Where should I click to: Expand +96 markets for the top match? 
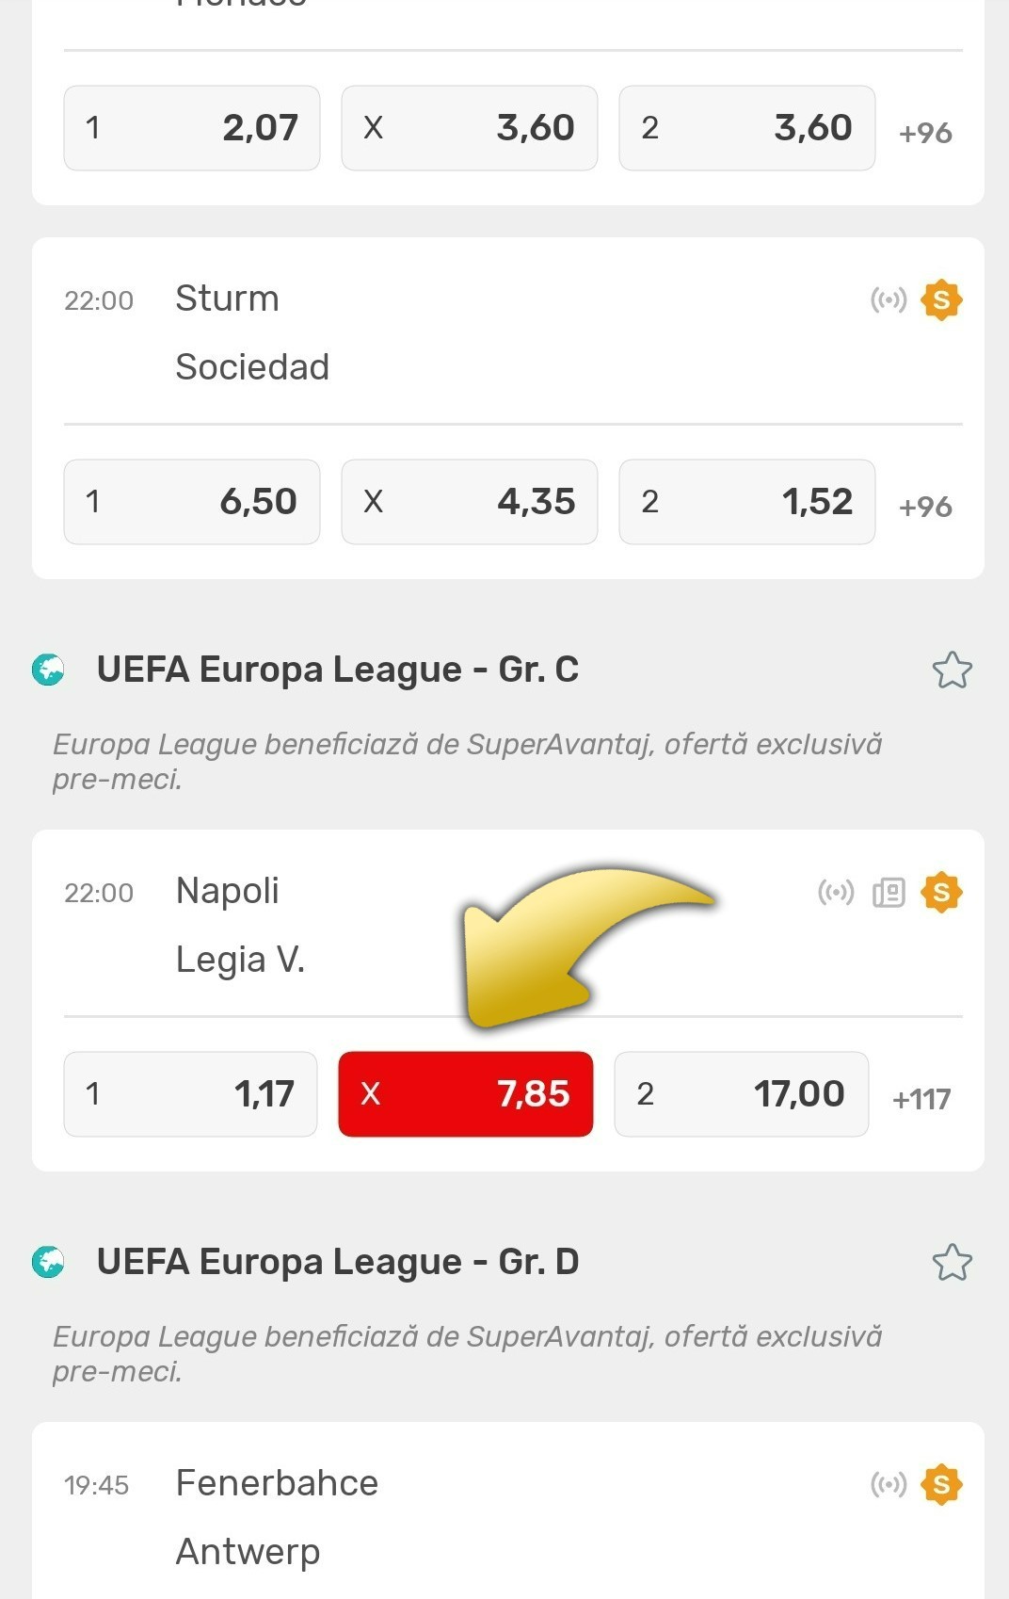[925, 132]
